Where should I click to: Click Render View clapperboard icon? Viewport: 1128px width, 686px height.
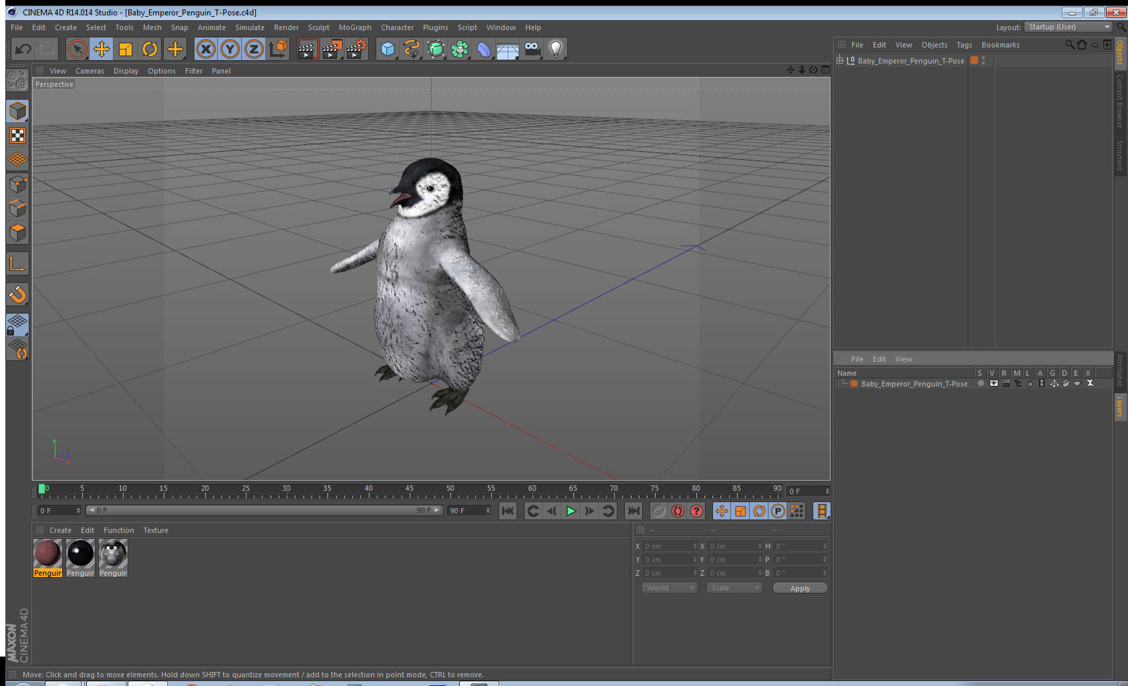coord(307,49)
